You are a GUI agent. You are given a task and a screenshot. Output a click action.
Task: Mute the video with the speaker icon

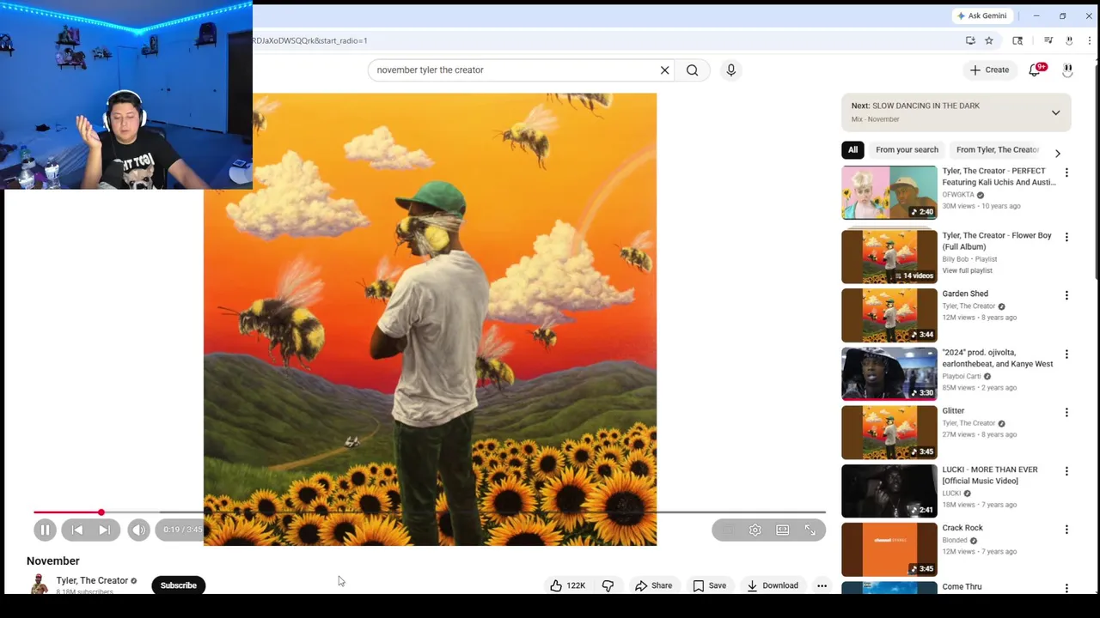click(138, 530)
